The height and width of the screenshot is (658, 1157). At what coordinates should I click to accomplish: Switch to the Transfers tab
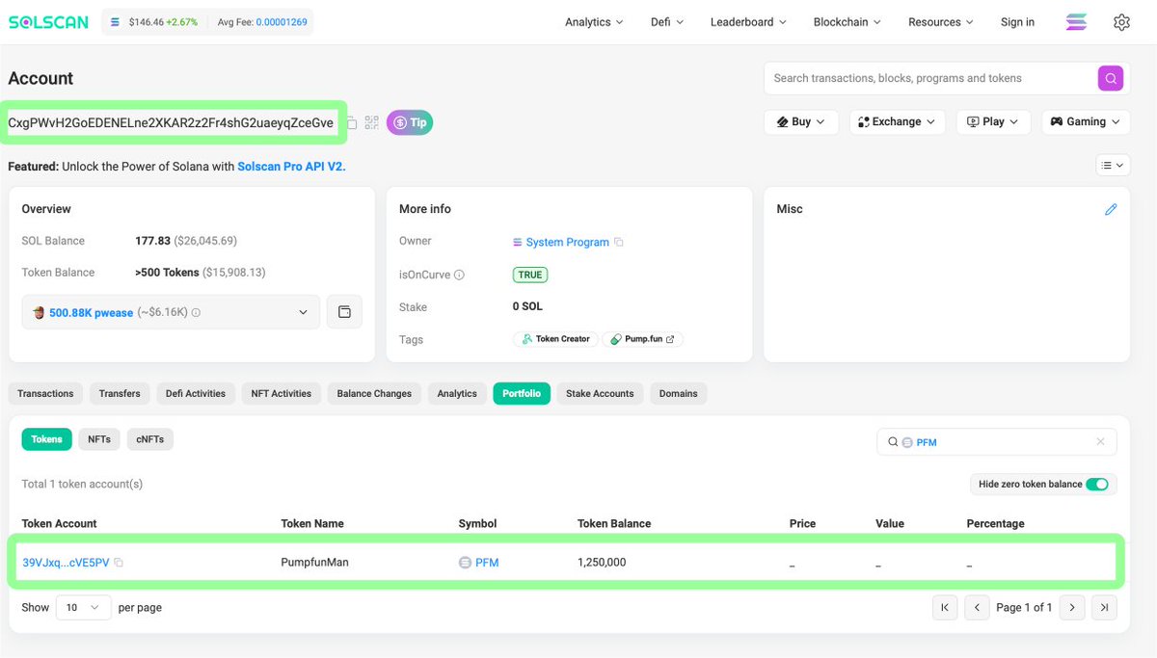(x=120, y=393)
